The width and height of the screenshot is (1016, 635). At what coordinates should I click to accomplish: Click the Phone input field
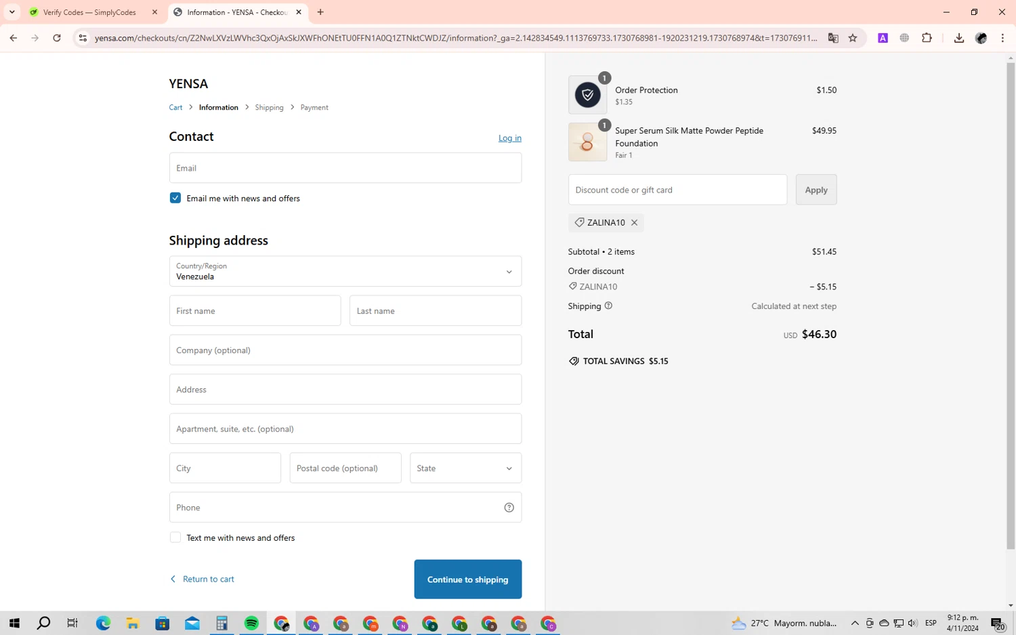[x=345, y=508]
